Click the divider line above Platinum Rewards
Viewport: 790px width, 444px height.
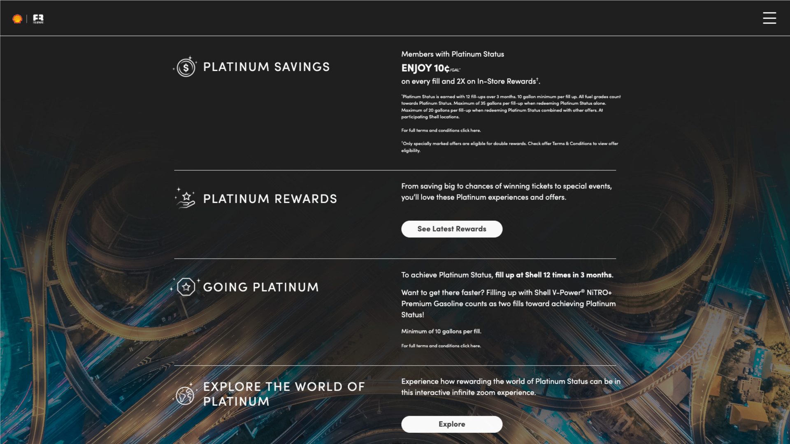point(395,169)
